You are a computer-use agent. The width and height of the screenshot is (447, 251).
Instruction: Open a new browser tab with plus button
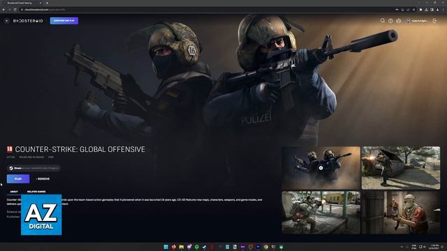tap(47, 3)
